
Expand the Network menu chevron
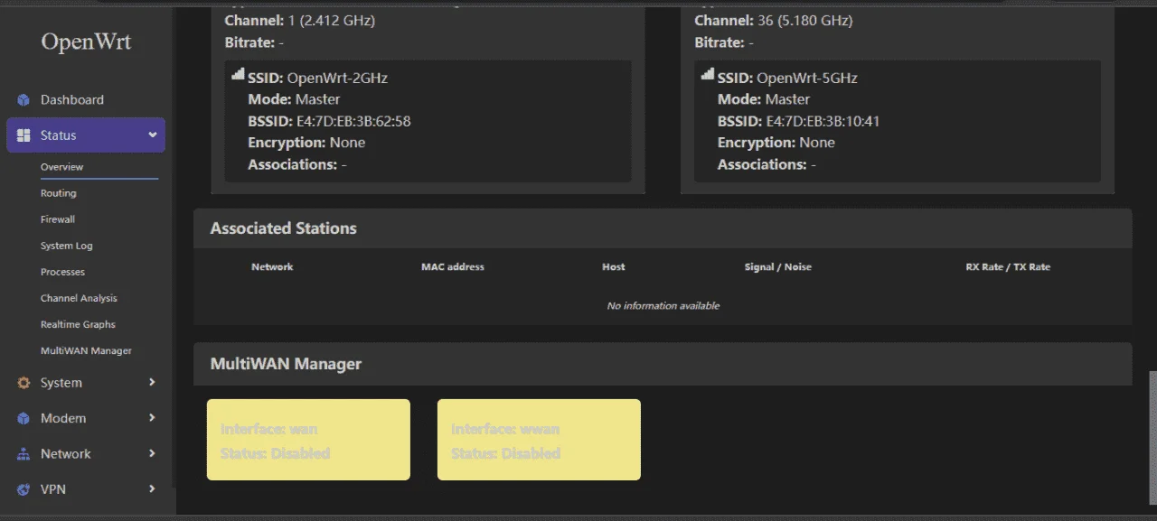pyautogui.click(x=152, y=453)
